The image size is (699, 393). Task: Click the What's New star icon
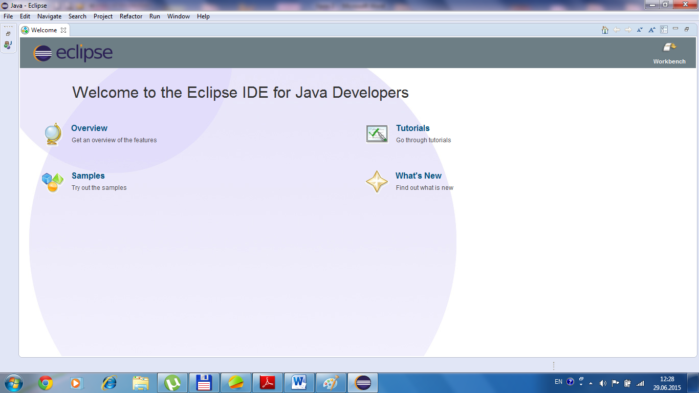click(x=377, y=182)
